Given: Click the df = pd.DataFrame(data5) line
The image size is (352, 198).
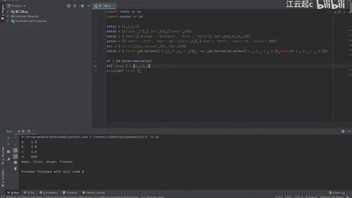Looking at the screenshot, I should click(x=129, y=61).
